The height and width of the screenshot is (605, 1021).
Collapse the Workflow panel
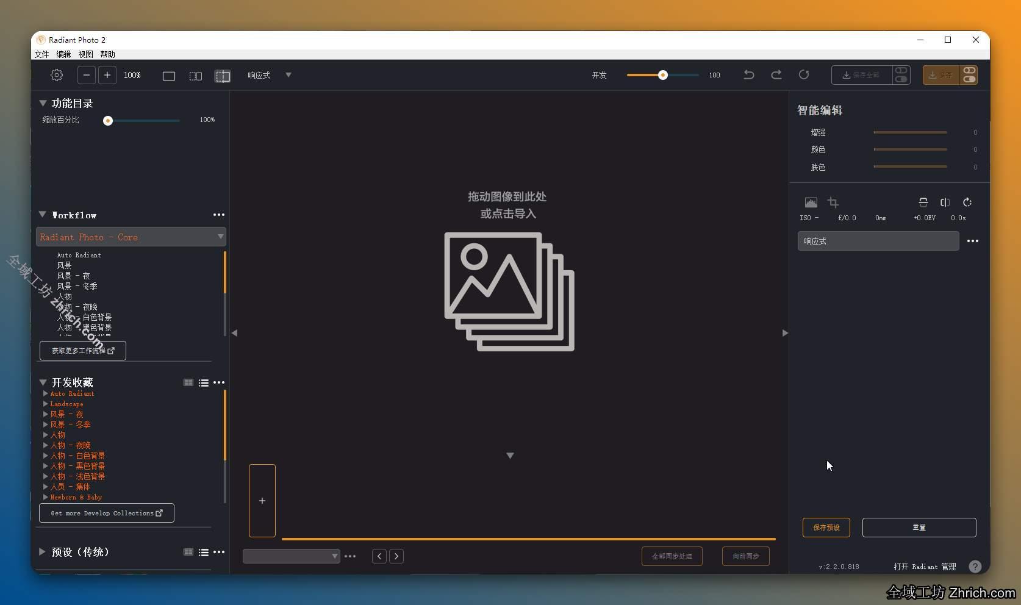(43, 215)
